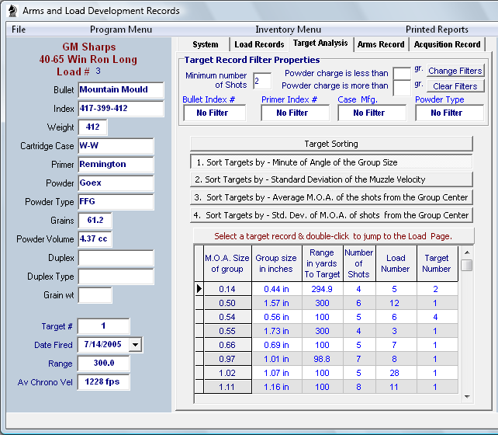This screenshot has width=498, height=435.
Task: Click the Target Number column header
Action: point(437,263)
